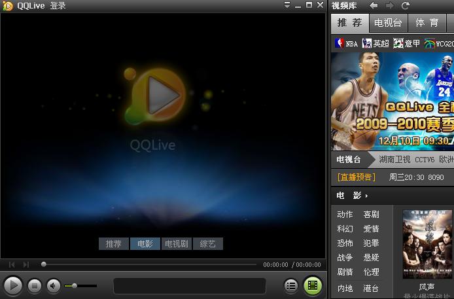Switch to the 推荐 tab

(350, 23)
